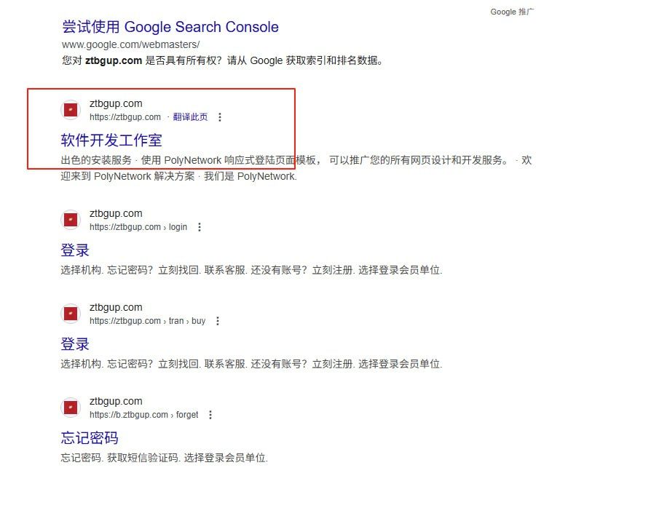Open three-dot menu beside 翻译此页
The height and width of the screenshot is (508, 651).
220,117
